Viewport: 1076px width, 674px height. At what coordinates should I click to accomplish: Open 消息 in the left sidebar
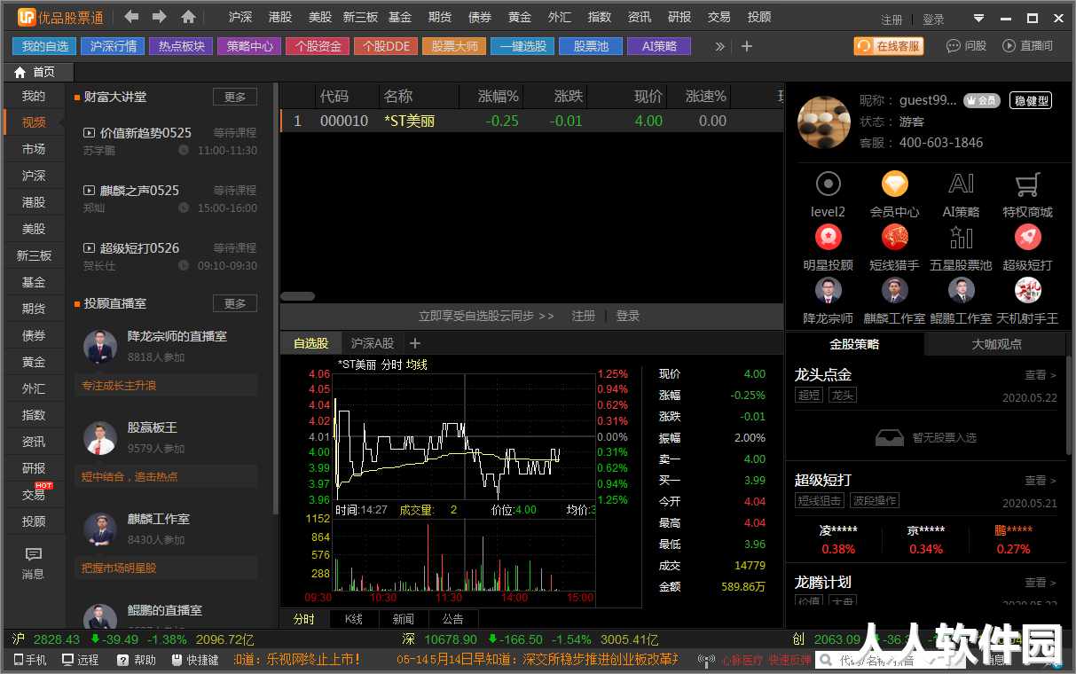34,563
